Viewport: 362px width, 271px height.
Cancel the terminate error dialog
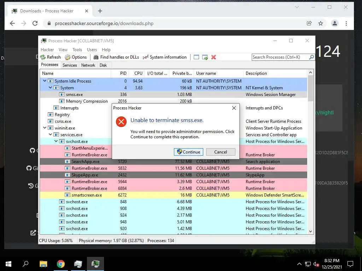221,152
